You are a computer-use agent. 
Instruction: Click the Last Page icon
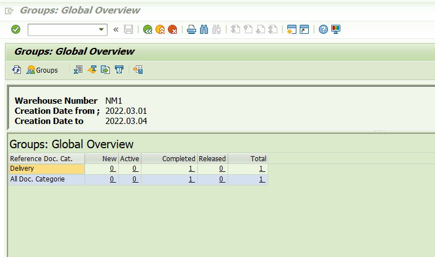[x=273, y=29]
